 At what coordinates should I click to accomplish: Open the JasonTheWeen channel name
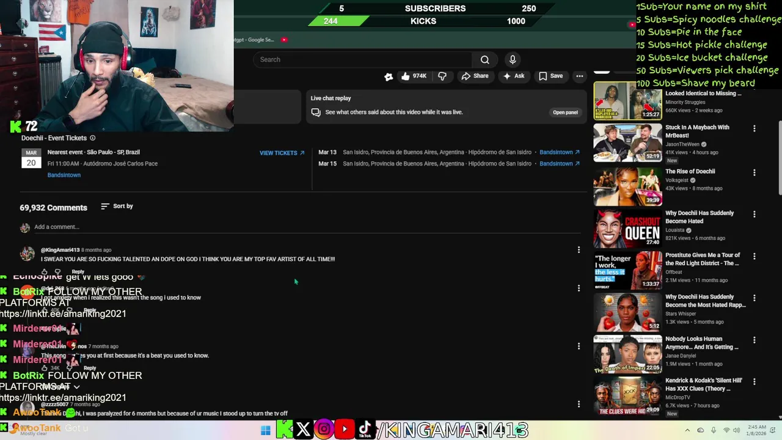tap(682, 145)
